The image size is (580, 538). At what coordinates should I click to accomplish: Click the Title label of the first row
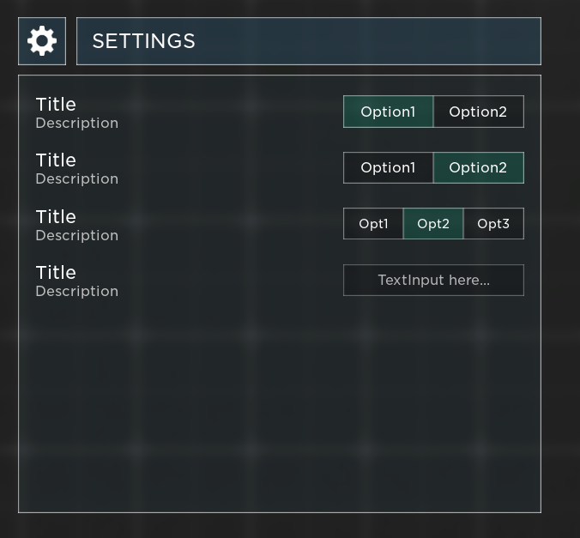click(x=56, y=105)
